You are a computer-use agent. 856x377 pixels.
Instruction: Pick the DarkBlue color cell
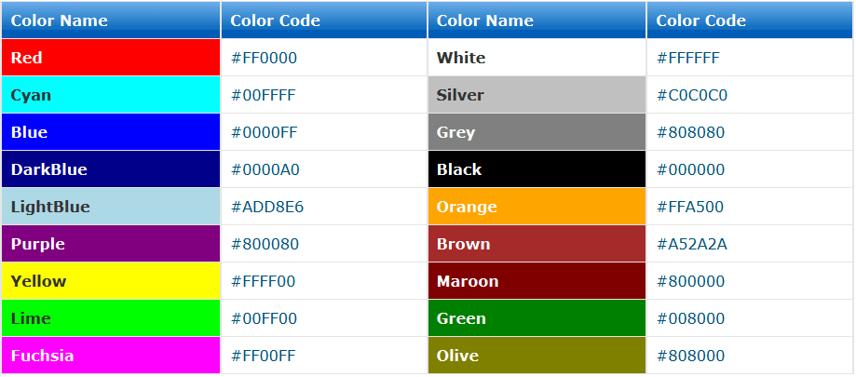click(110, 169)
